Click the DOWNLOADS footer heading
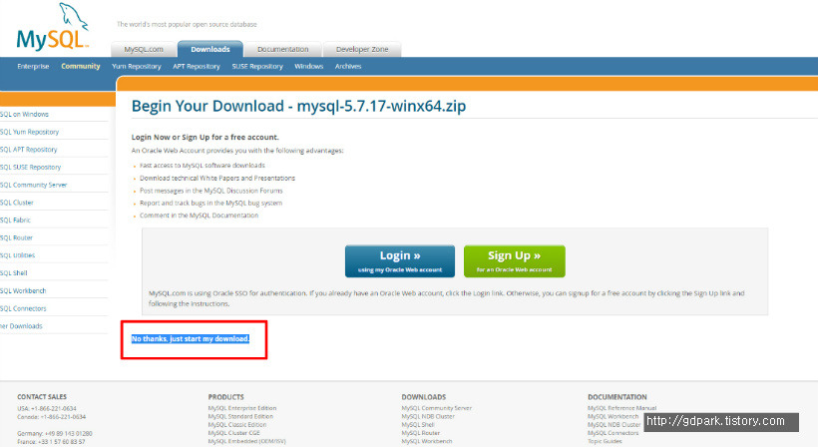 pos(424,397)
